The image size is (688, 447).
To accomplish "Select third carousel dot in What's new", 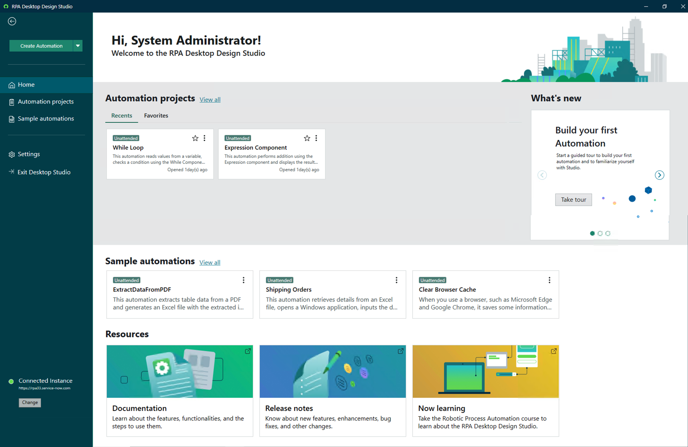I will [608, 233].
